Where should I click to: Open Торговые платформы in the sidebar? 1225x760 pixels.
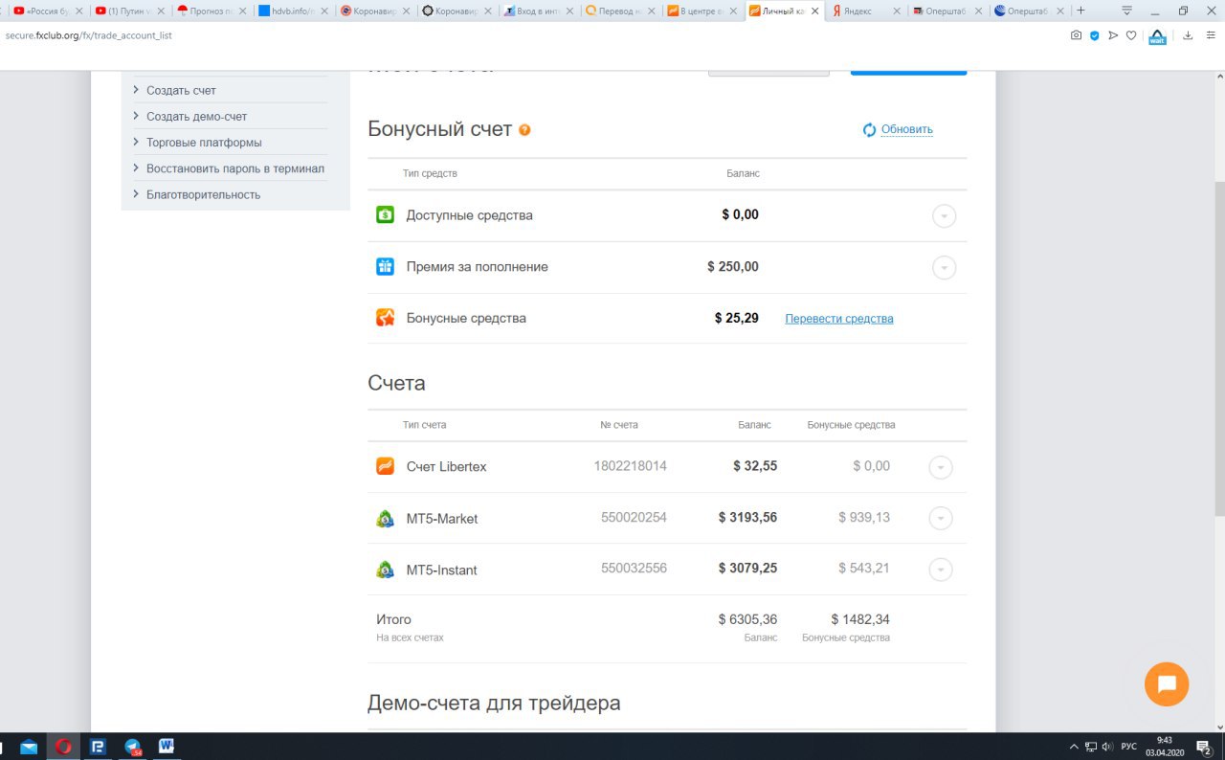(x=204, y=142)
